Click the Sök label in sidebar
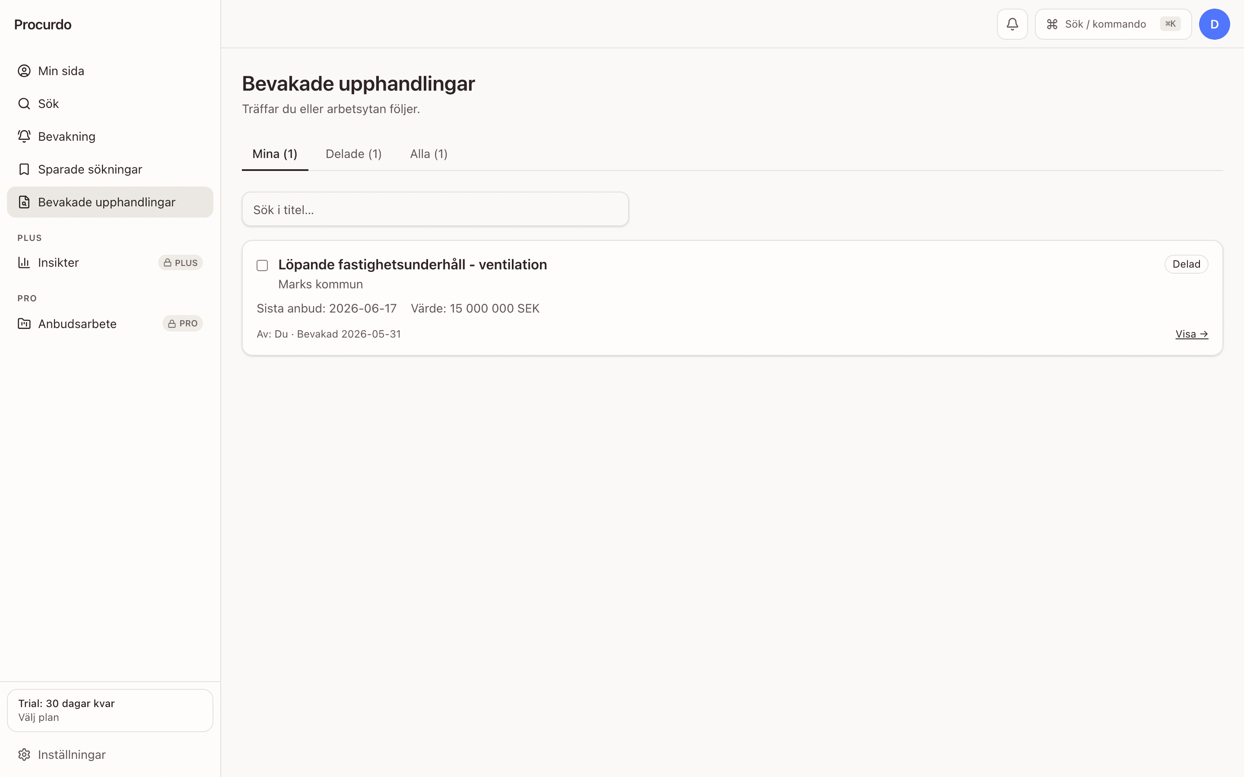Screen dimensions: 1244x777 point(48,104)
